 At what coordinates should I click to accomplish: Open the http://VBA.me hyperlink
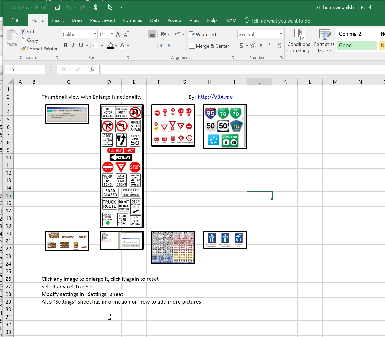coord(215,97)
